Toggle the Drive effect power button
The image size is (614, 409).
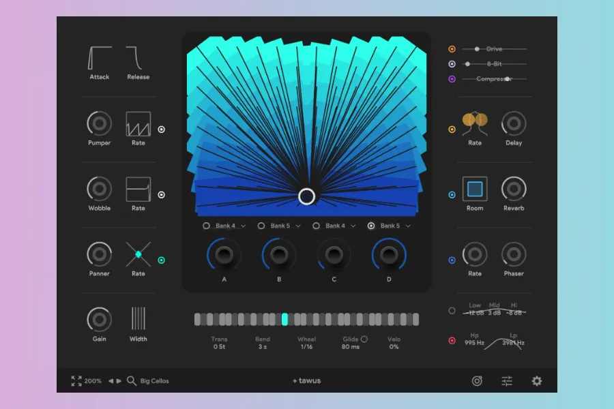pos(452,49)
